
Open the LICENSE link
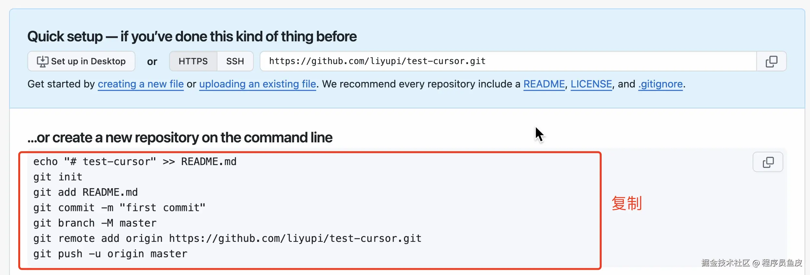tap(591, 84)
